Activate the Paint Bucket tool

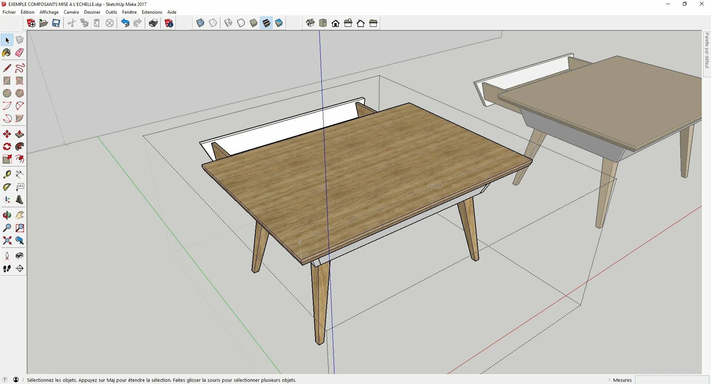click(x=7, y=53)
